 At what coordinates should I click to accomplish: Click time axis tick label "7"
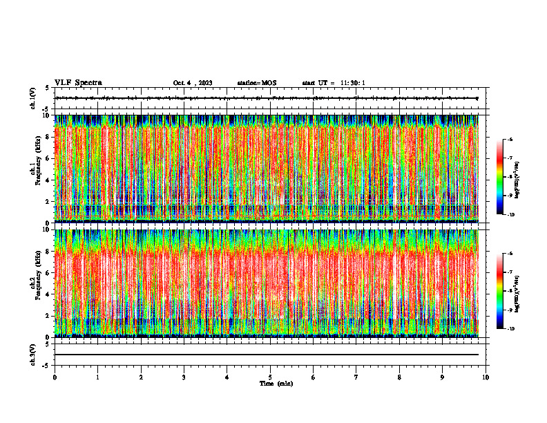tap(356, 377)
